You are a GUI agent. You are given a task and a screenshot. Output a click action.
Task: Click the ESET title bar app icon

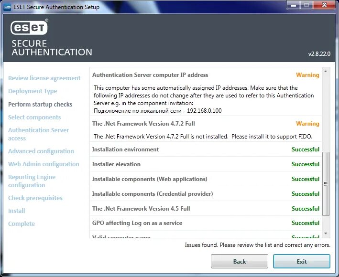[7, 7]
